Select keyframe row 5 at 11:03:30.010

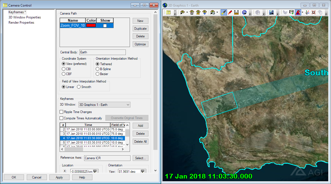[x=93, y=143]
